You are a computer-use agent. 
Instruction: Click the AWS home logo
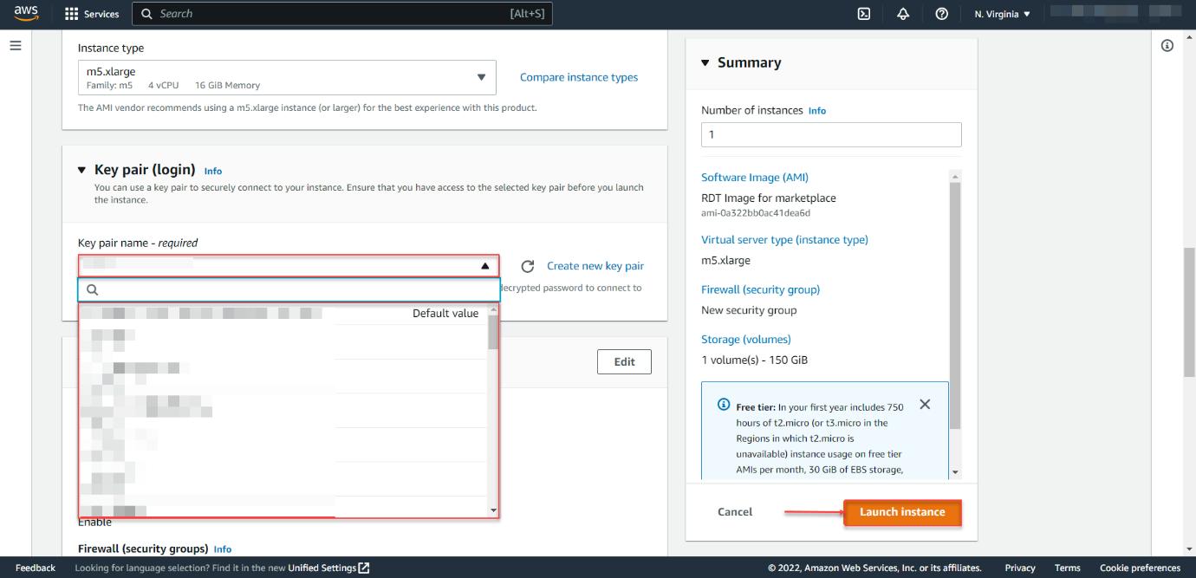(x=24, y=13)
